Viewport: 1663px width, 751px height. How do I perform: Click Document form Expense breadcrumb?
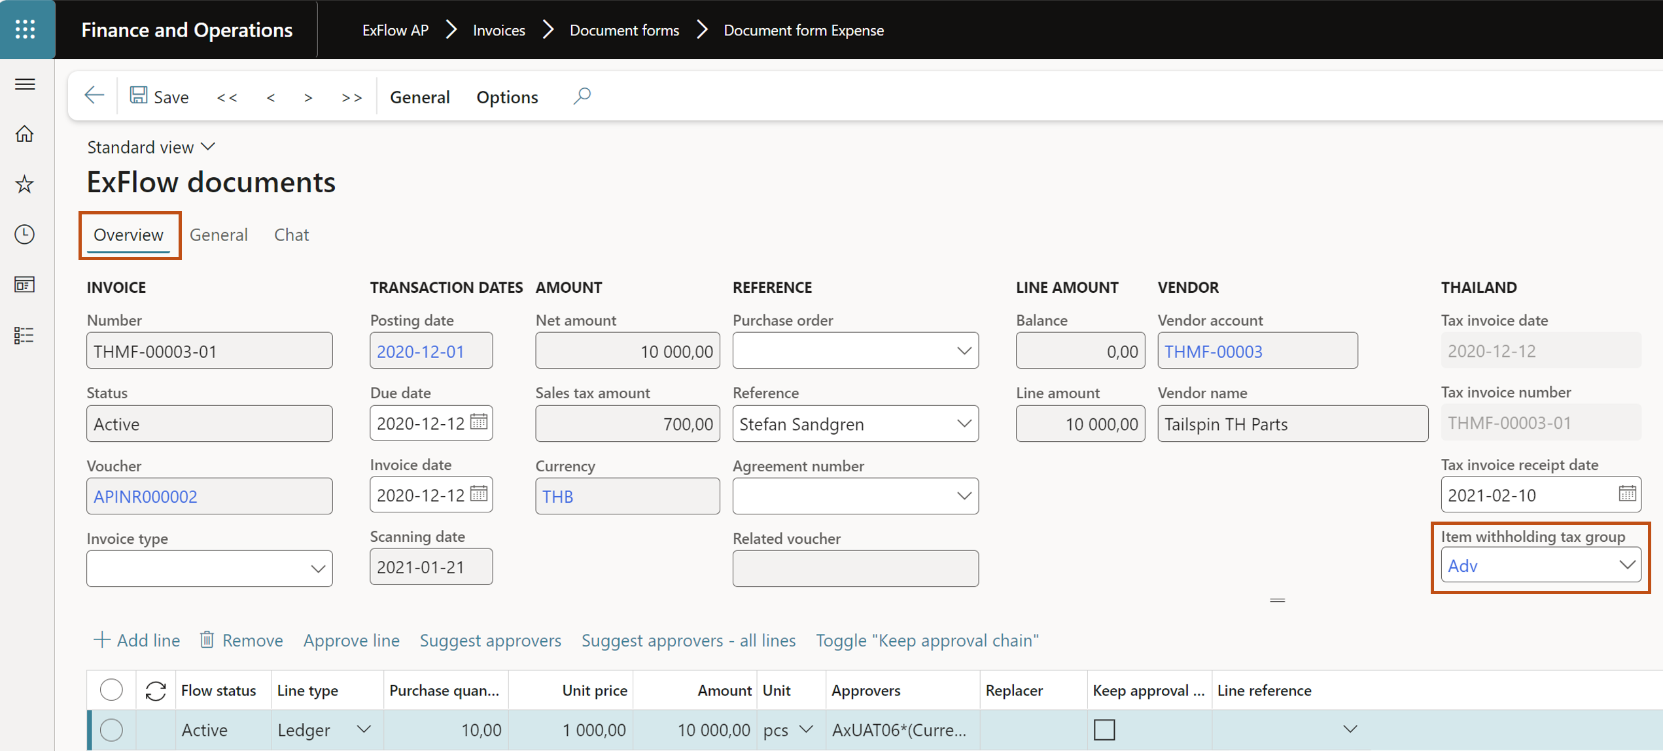click(803, 30)
